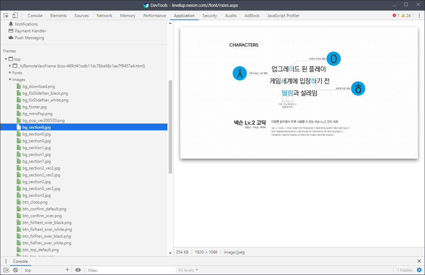425x275 pixels.
Task: Select the Console tab in the bottom drawer
Action: click(x=20, y=261)
